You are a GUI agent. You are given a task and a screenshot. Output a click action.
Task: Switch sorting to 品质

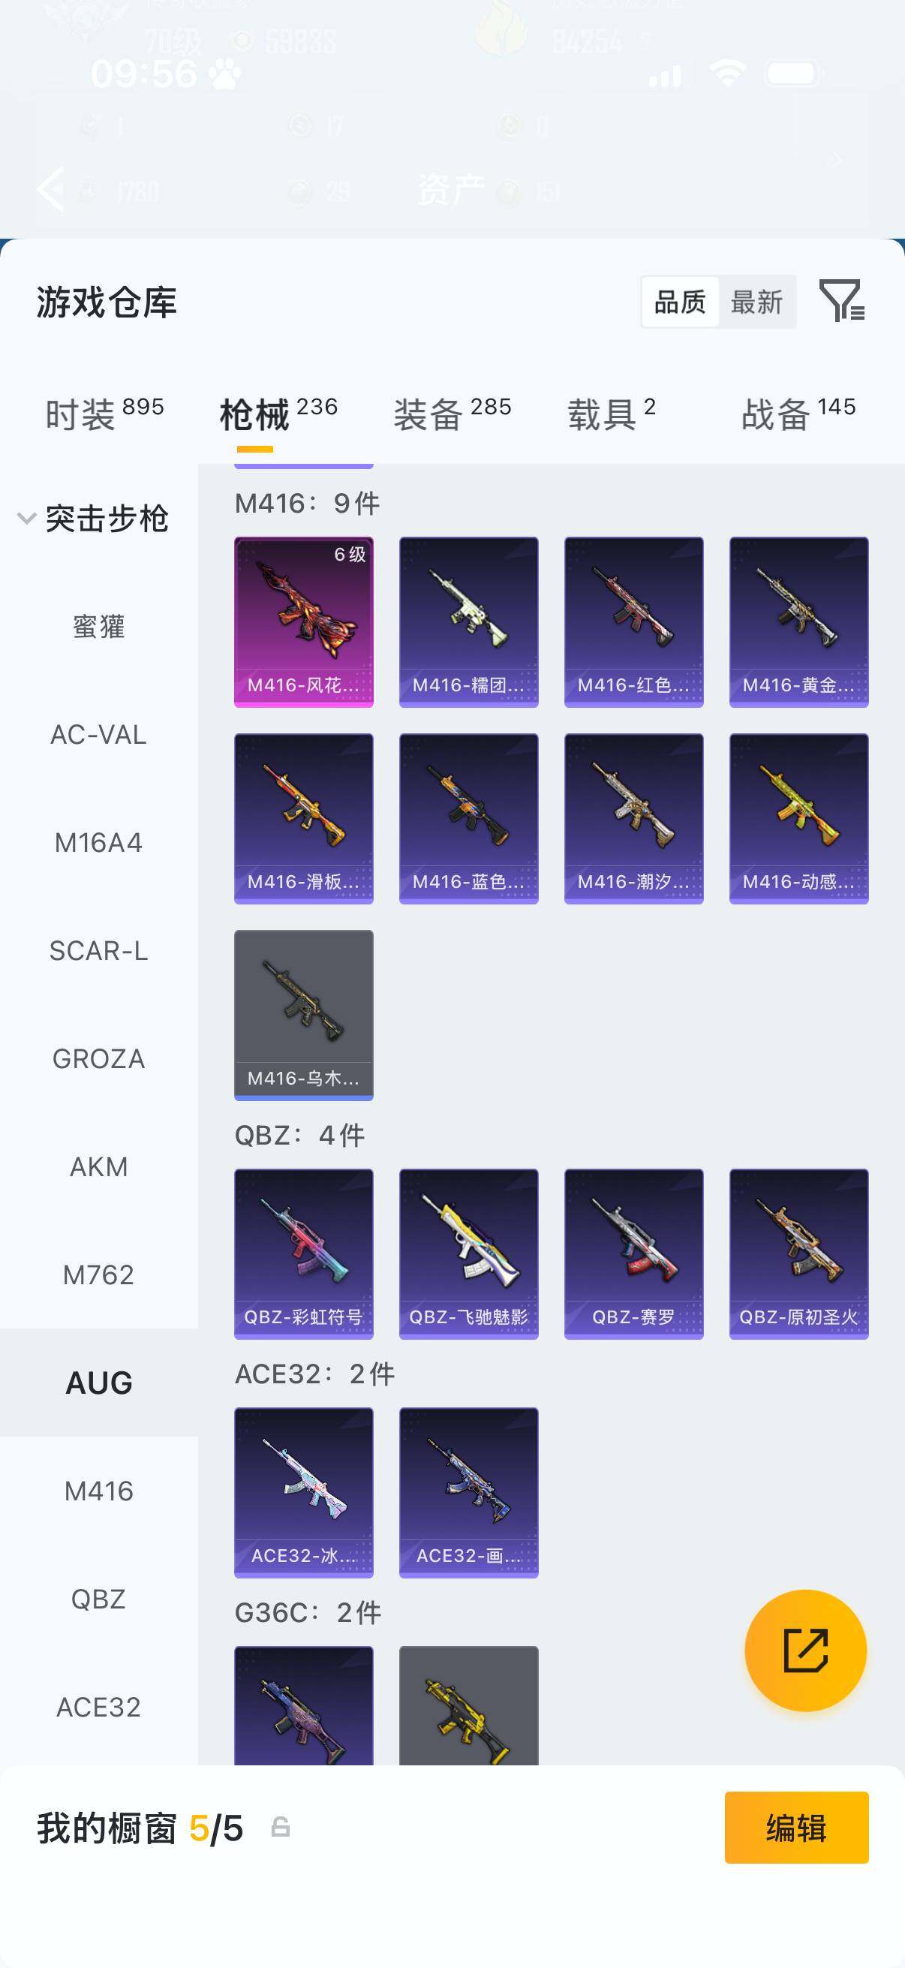click(x=680, y=302)
